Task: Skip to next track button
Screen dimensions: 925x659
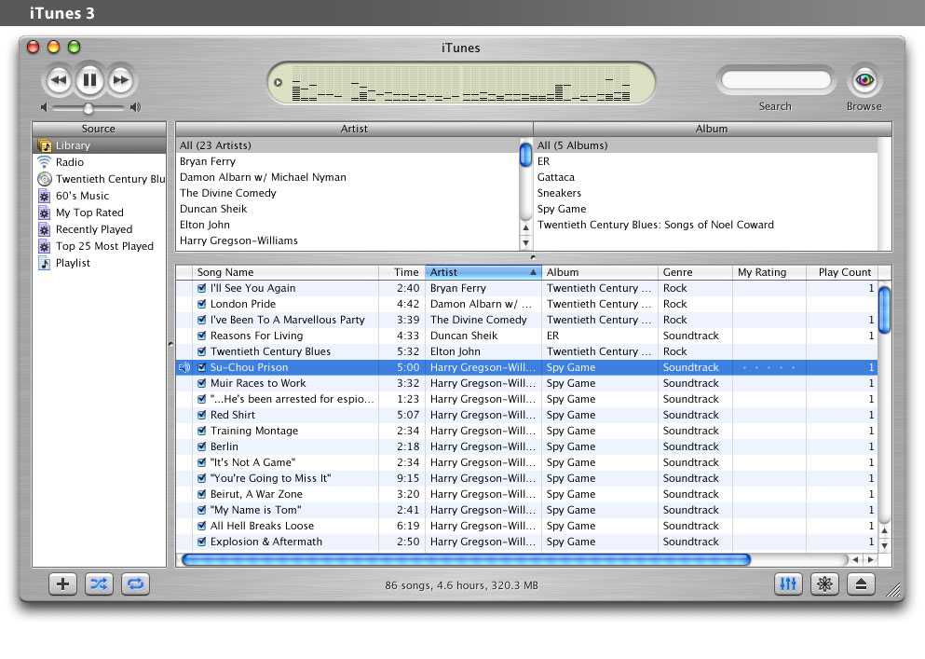Action: click(x=121, y=80)
